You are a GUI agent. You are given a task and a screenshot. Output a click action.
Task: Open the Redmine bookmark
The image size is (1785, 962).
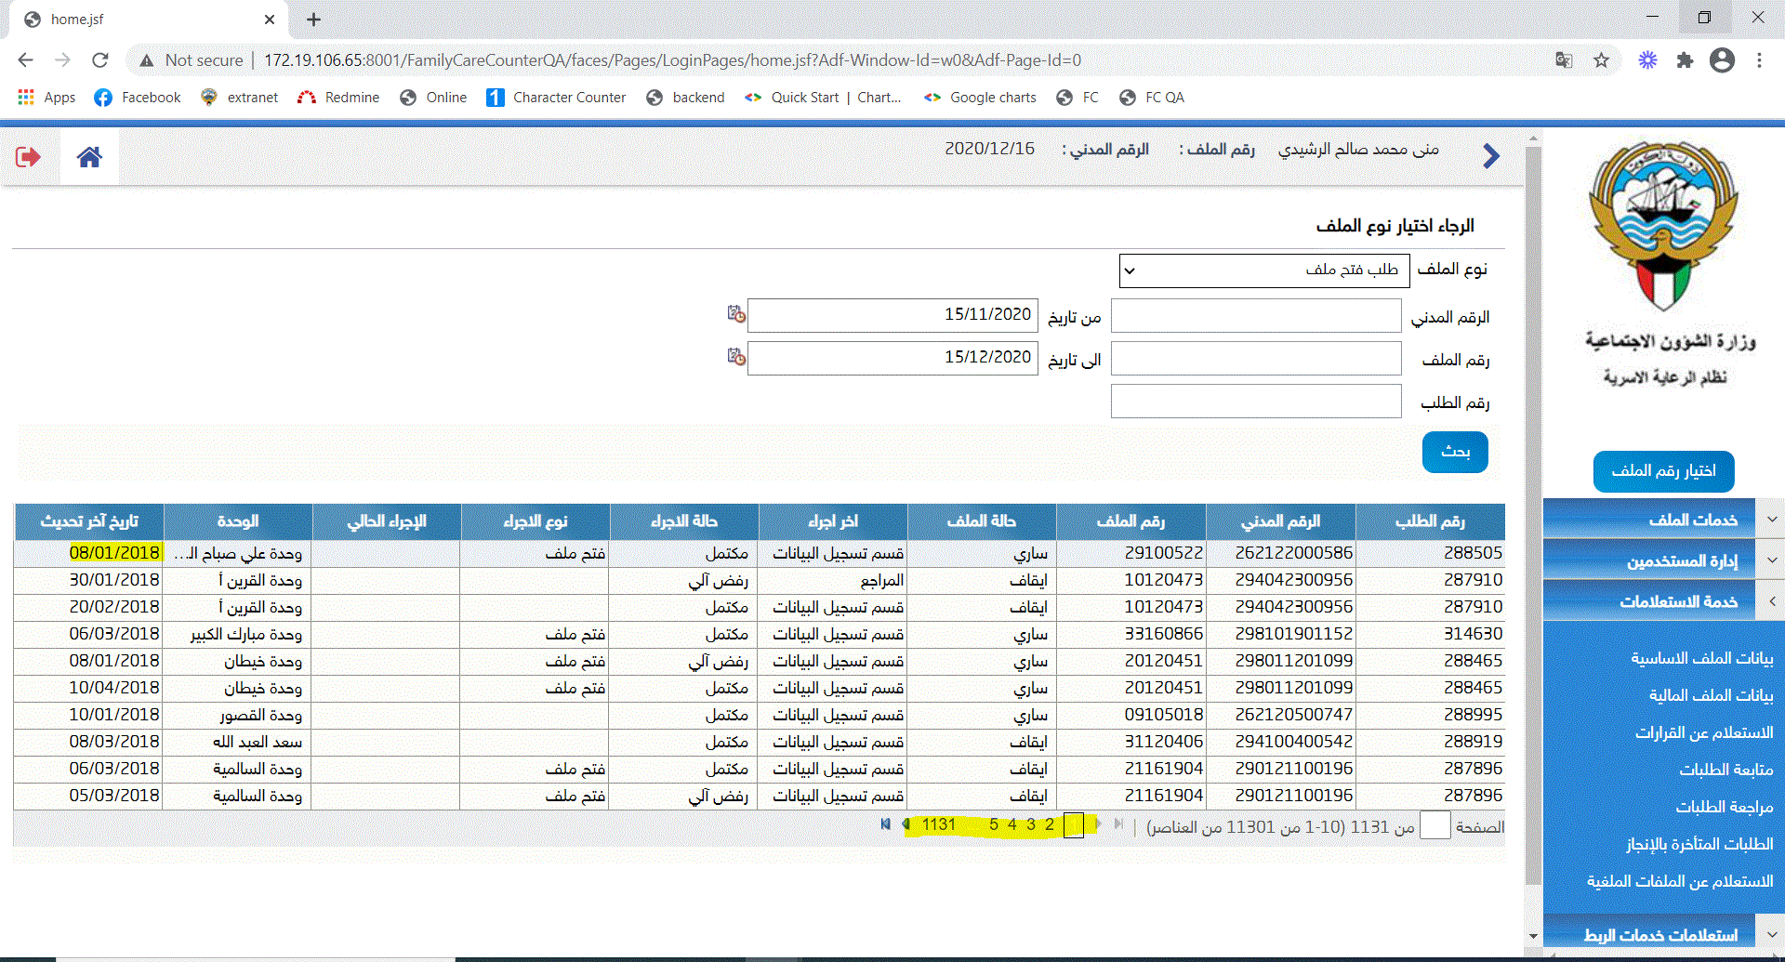338,98
